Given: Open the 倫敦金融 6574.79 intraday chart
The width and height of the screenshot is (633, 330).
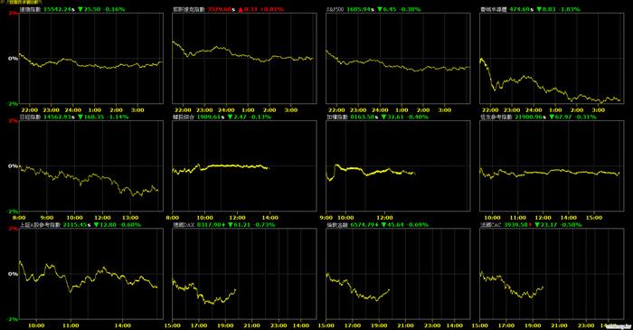Looking at the screenshot, I should [x=398, y=274].
